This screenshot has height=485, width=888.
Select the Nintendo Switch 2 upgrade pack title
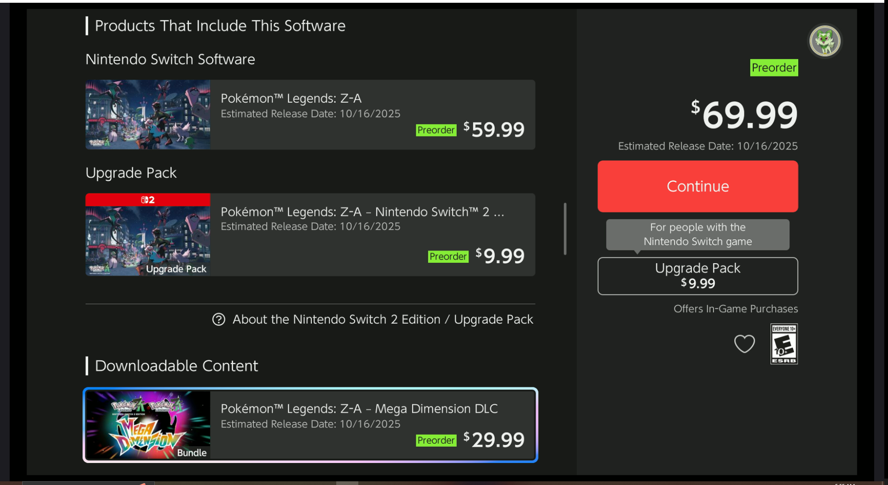pyautogui.click(x=362, y=212)
